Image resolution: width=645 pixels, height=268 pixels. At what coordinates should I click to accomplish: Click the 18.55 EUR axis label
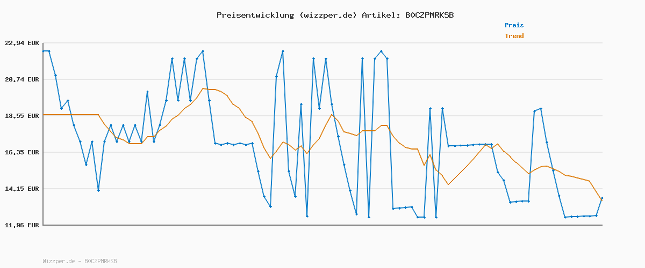tap(21, 116)
